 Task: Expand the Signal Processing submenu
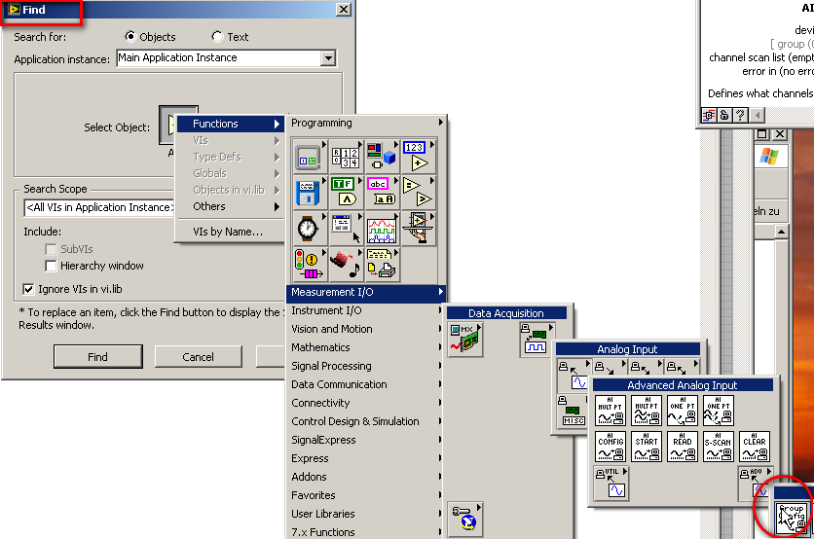tap(366, 366)
